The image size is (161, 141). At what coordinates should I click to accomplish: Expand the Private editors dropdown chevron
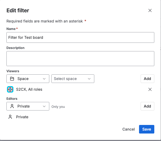[44, 106]
